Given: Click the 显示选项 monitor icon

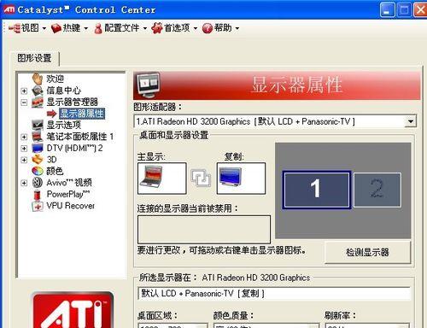Looking at the screenshot, I should (38, 125).
